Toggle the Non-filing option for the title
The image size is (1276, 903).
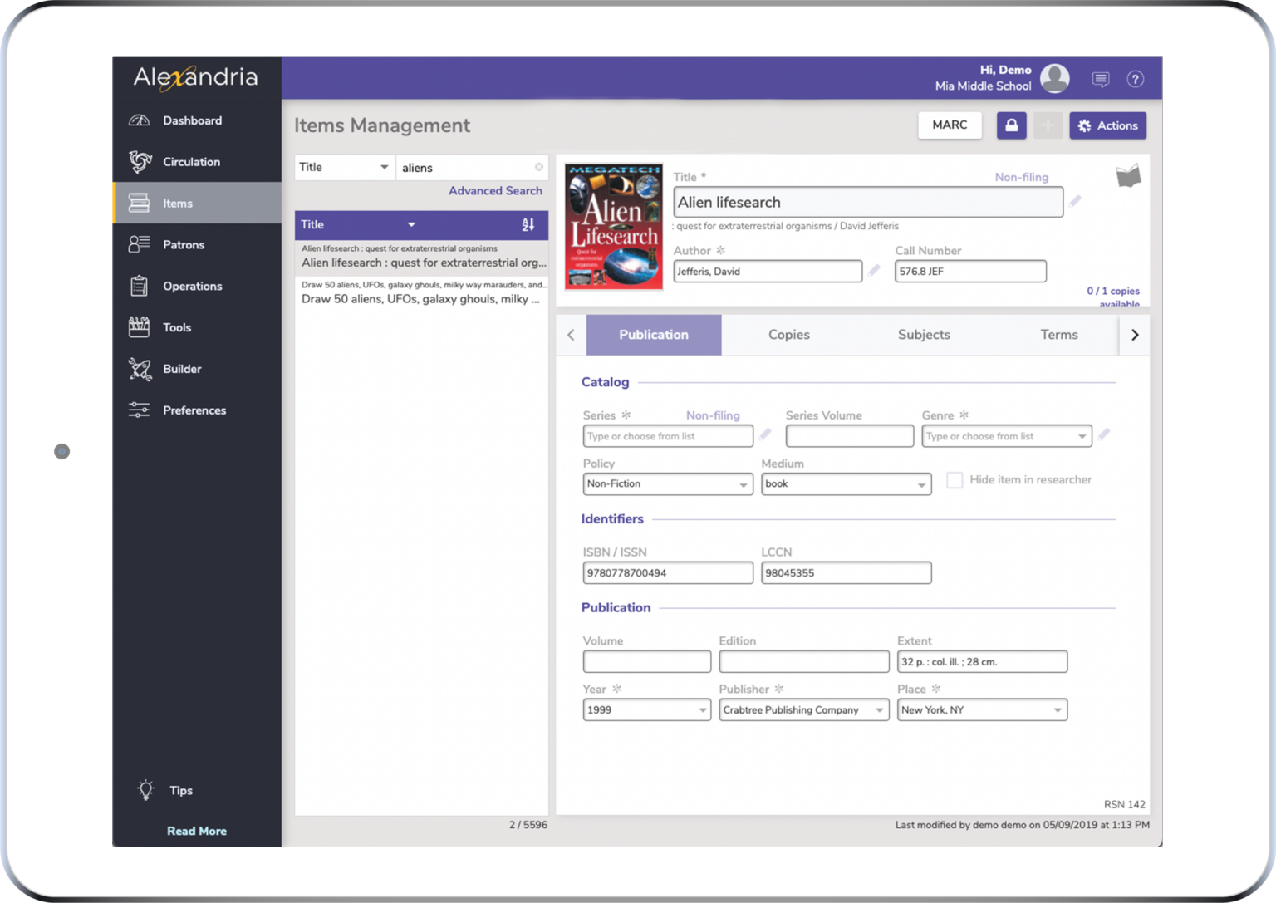click(1021, 177)
